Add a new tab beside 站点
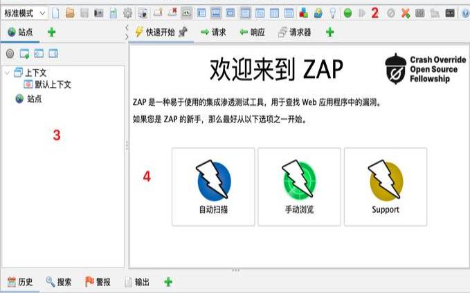 point(52,32)
